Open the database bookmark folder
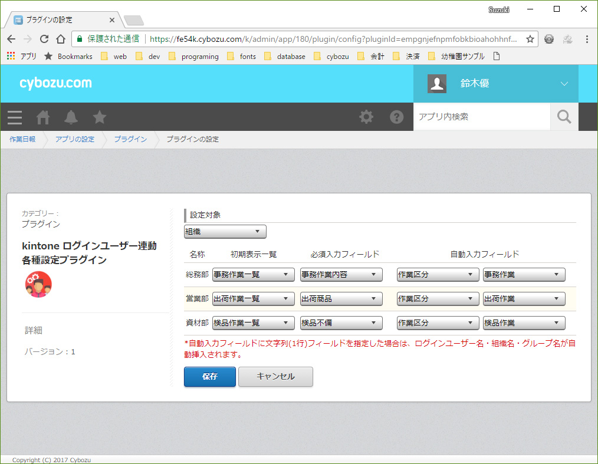The width and height of the screenshot is (598, 464). click(x=284, y=57)
